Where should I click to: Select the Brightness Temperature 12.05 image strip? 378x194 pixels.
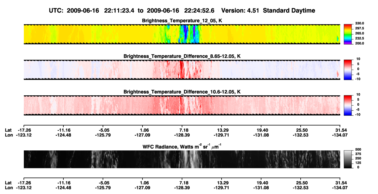coord(182,34)
